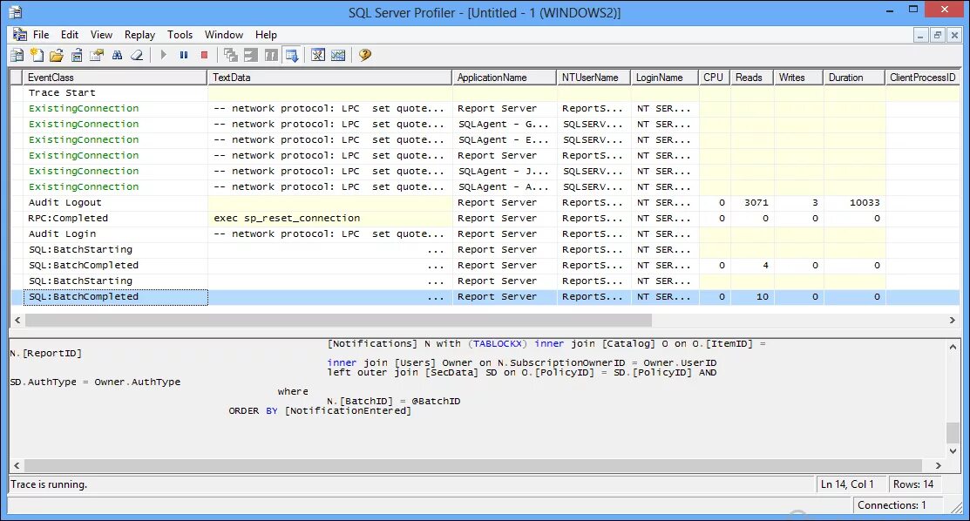The image size is (970, 521).
Task: Open the Help menu
Action: click(x=266, y=35)
